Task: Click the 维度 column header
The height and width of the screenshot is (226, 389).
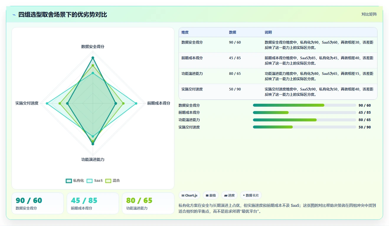Action: (185, 32)
